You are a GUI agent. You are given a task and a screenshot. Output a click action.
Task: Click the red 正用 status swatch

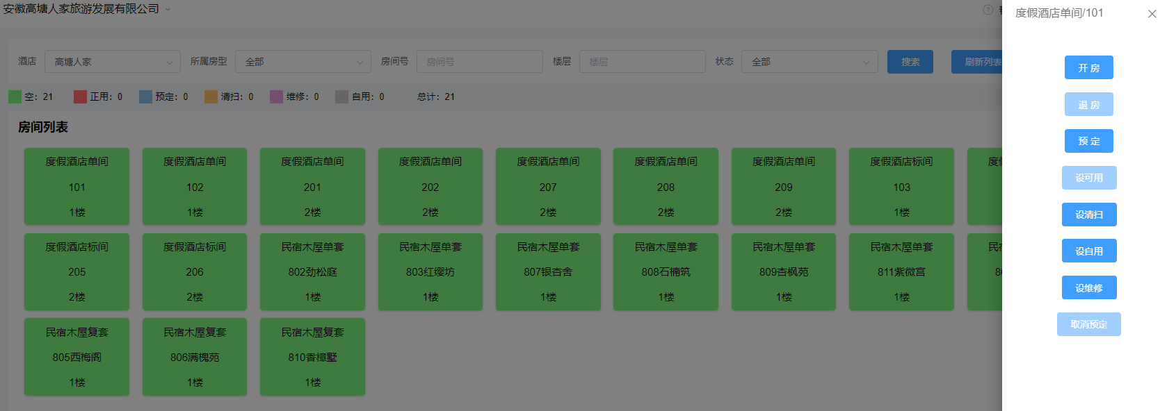(80, 97)
